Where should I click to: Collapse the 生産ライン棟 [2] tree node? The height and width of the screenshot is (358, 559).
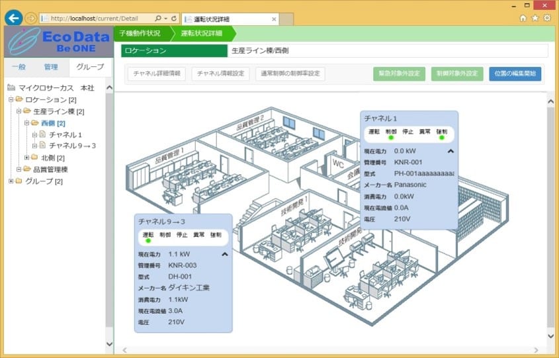tap(19, 111)
